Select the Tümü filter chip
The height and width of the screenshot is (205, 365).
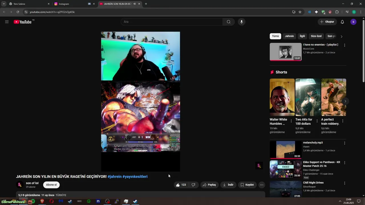click(x=275, y=36)
